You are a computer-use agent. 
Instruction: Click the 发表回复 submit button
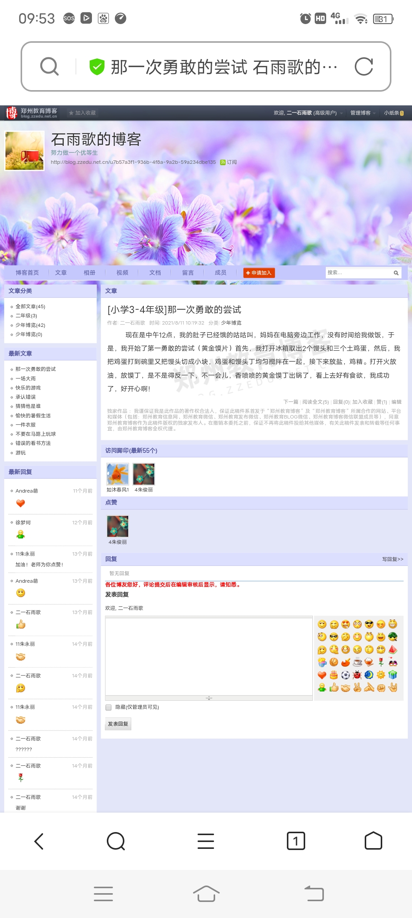pyautogui.click(x=118, y=724)
